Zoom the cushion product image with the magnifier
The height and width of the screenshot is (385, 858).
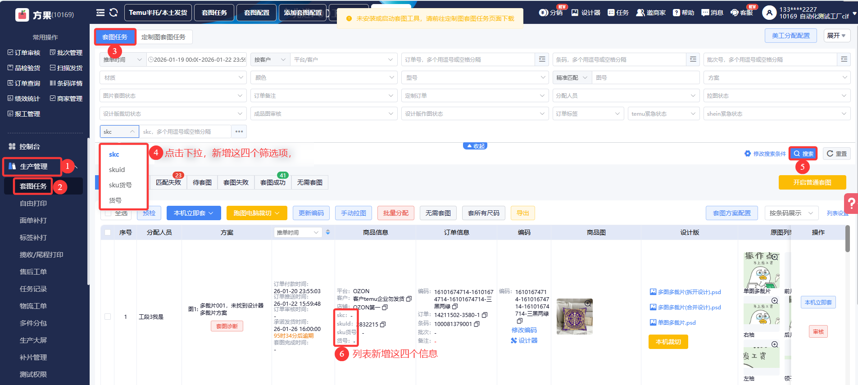[588, 303]
